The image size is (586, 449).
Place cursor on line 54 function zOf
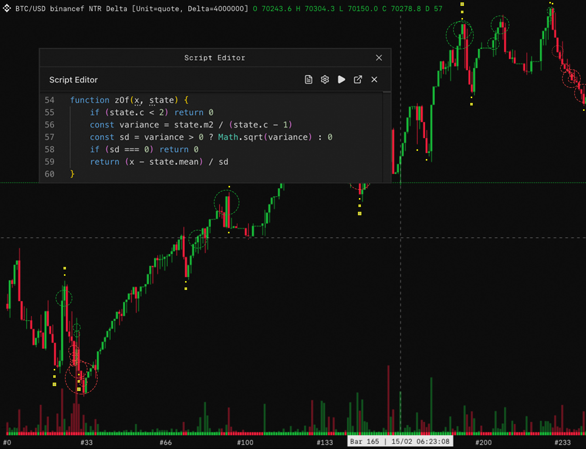[x=129, y=100]
